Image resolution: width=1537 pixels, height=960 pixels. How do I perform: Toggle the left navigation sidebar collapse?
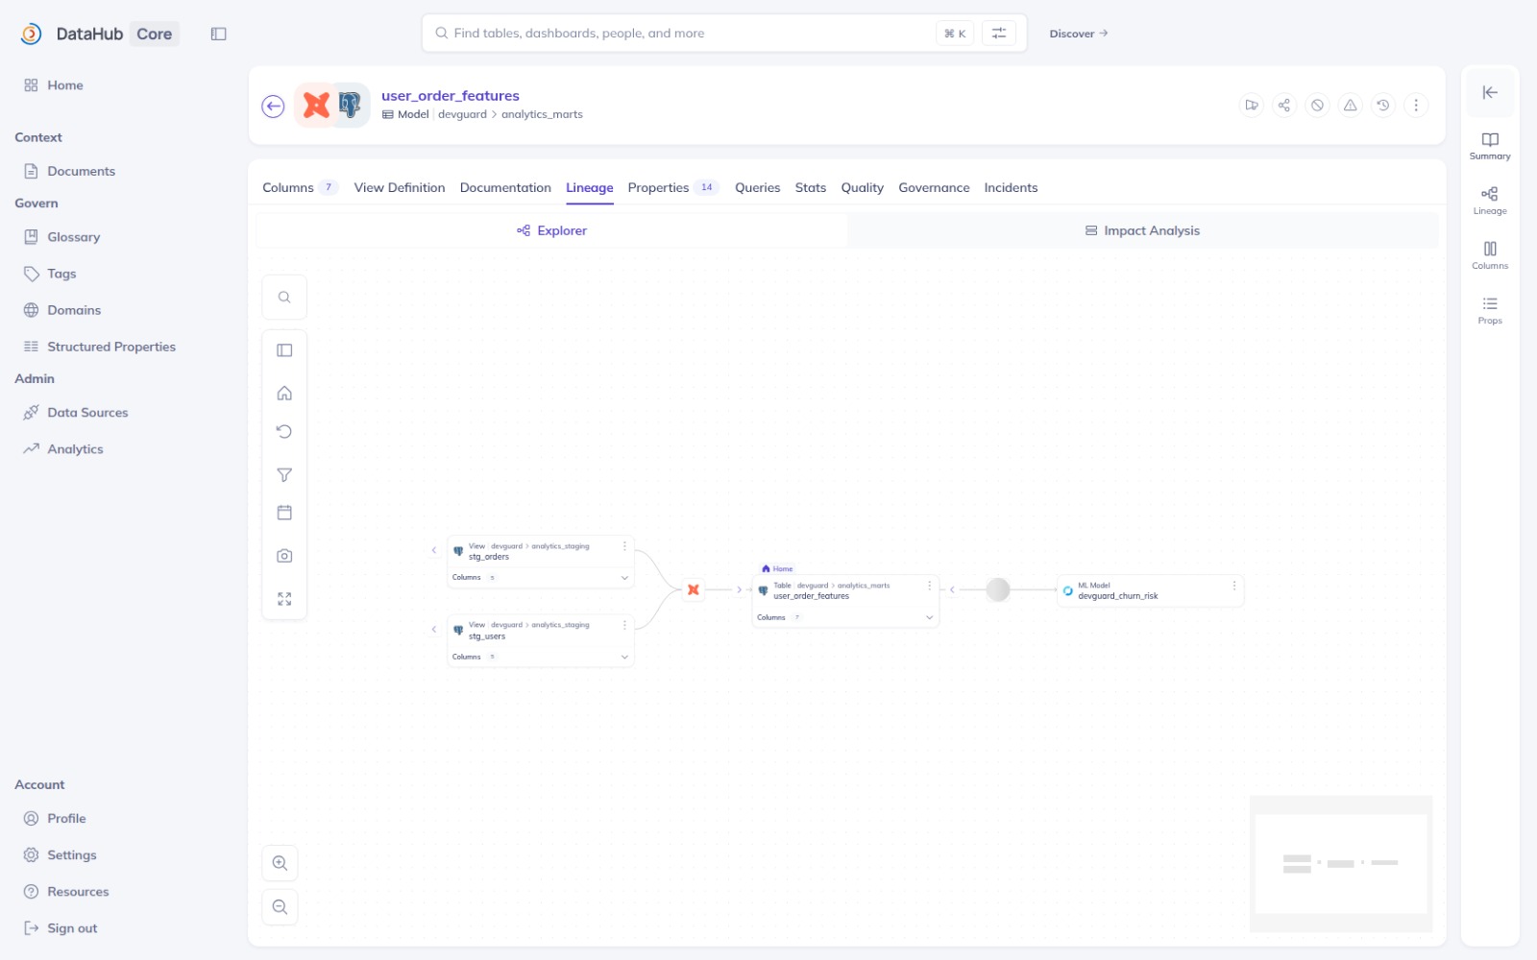click(219, 34)
